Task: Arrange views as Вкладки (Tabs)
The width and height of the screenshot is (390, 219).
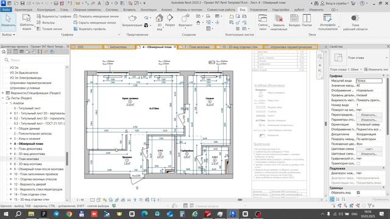Action: 294,21
